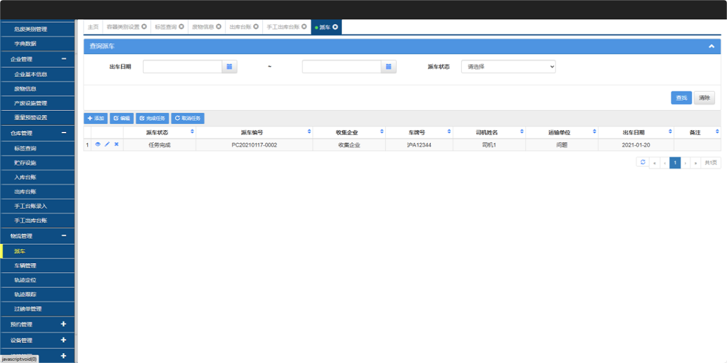Select the 取消任务 (Cancel Task) toolbar icon

[188, 118]
